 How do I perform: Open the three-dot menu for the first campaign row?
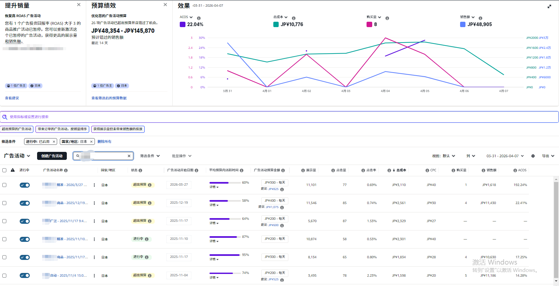coord(94,185)
